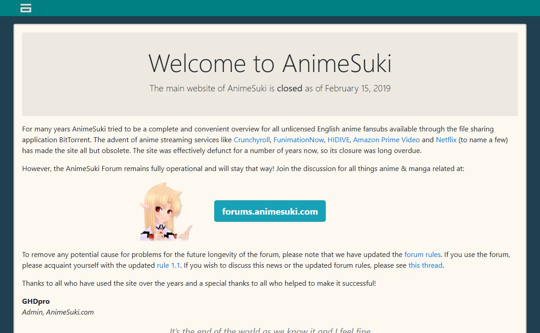Click the blonde anime girl mascot image
The image size is (540, 333).
tap(165, 211)
